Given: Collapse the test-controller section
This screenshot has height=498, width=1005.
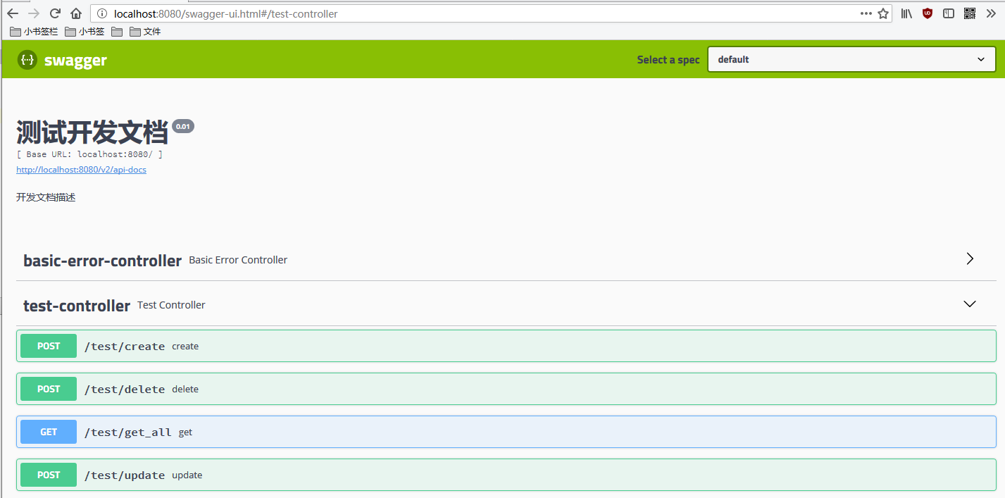Looking at the screenshot, I should 970,304.
